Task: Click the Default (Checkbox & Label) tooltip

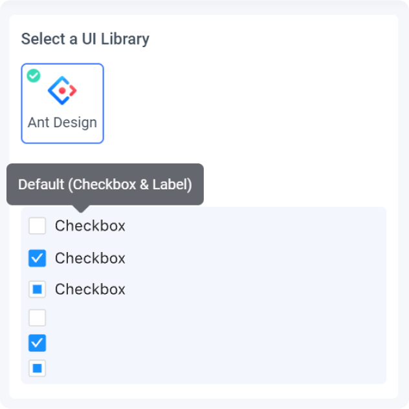Action: [105, 184]
